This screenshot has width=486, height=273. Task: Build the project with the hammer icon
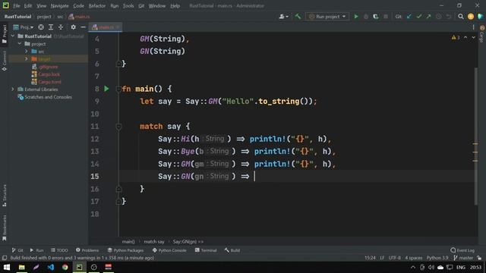point(298,17)
